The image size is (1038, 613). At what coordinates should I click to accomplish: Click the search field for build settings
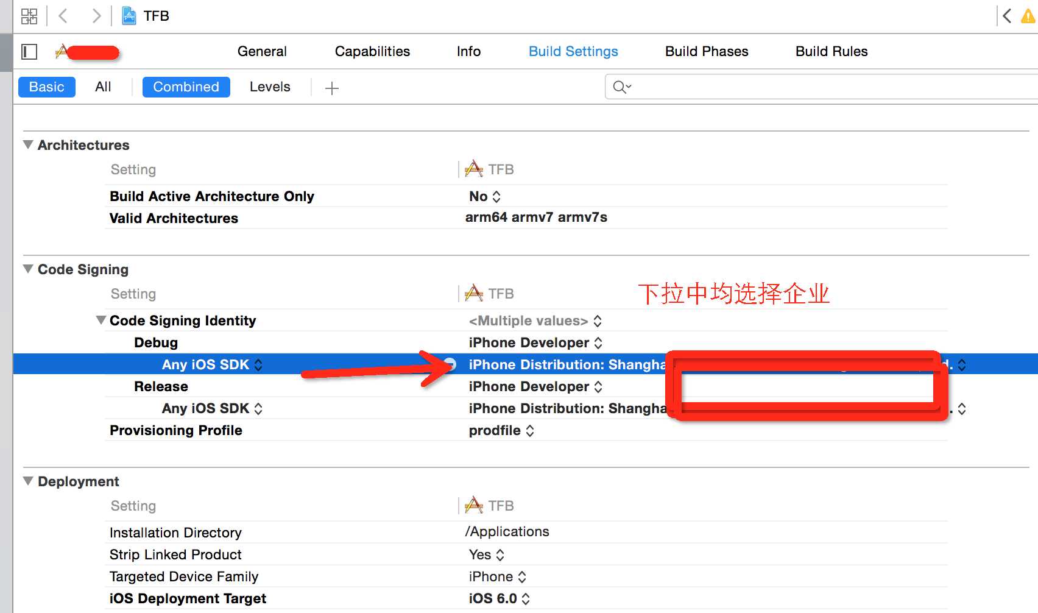821,87
